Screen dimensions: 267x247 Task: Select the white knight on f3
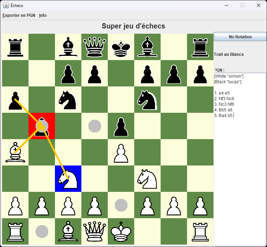click(147, 179)
